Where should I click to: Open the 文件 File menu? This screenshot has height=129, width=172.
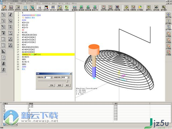6,3
